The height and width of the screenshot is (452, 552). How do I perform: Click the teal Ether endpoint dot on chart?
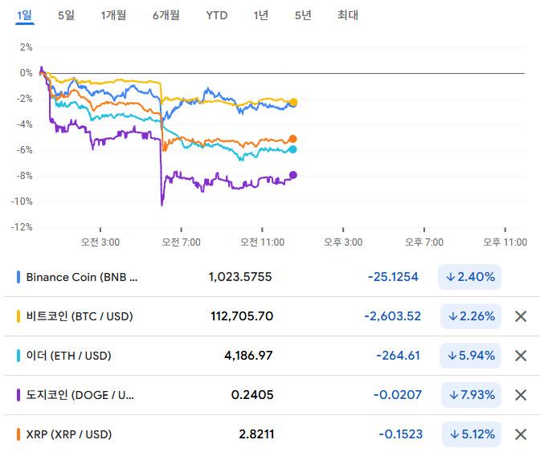tap(293, 149)
